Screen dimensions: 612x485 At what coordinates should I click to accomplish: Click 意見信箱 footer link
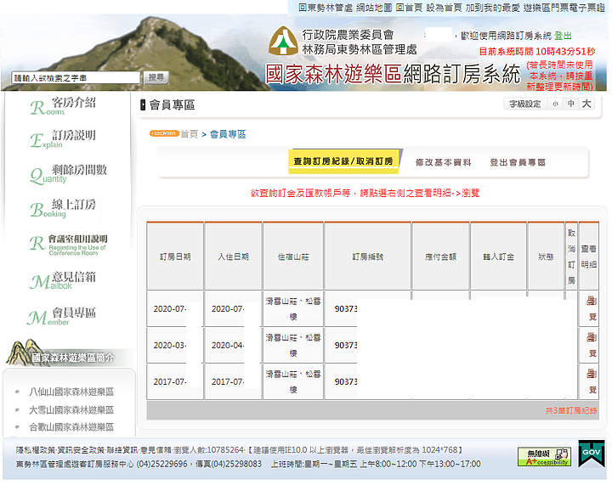click(x=156, y=450)
